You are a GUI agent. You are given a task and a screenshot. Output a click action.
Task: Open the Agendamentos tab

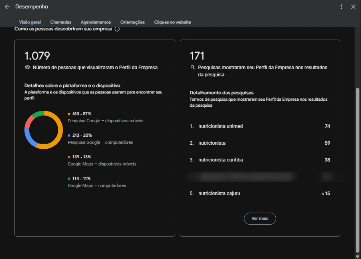(x=96, y=22)
